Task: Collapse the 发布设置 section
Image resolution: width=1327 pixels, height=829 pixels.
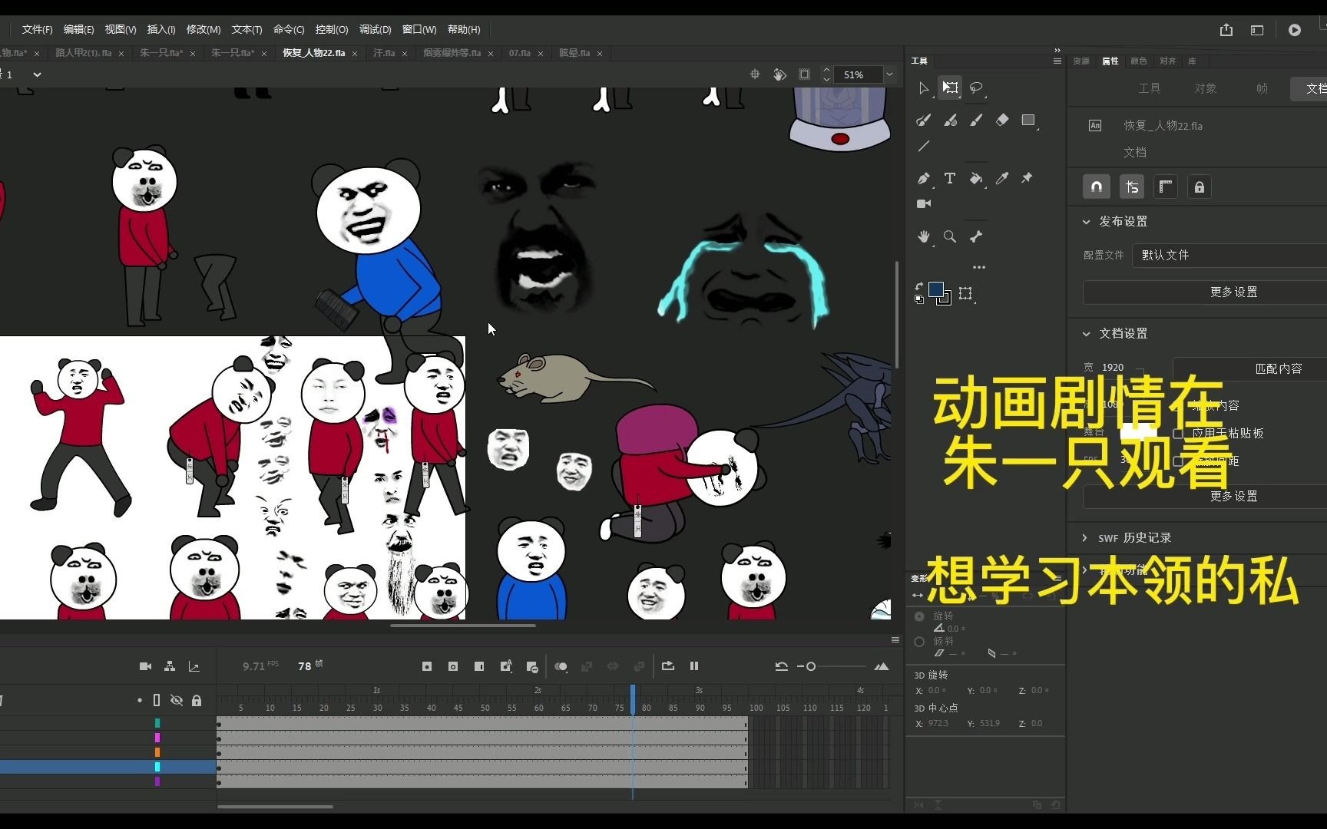Action: [x=1086, y=222]
